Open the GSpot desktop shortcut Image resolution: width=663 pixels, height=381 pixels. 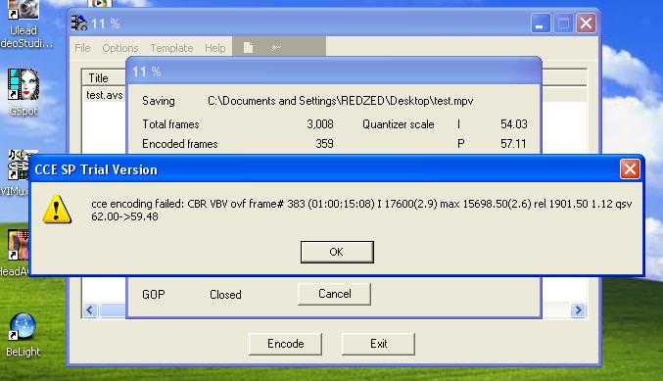(x=24, y=92)
